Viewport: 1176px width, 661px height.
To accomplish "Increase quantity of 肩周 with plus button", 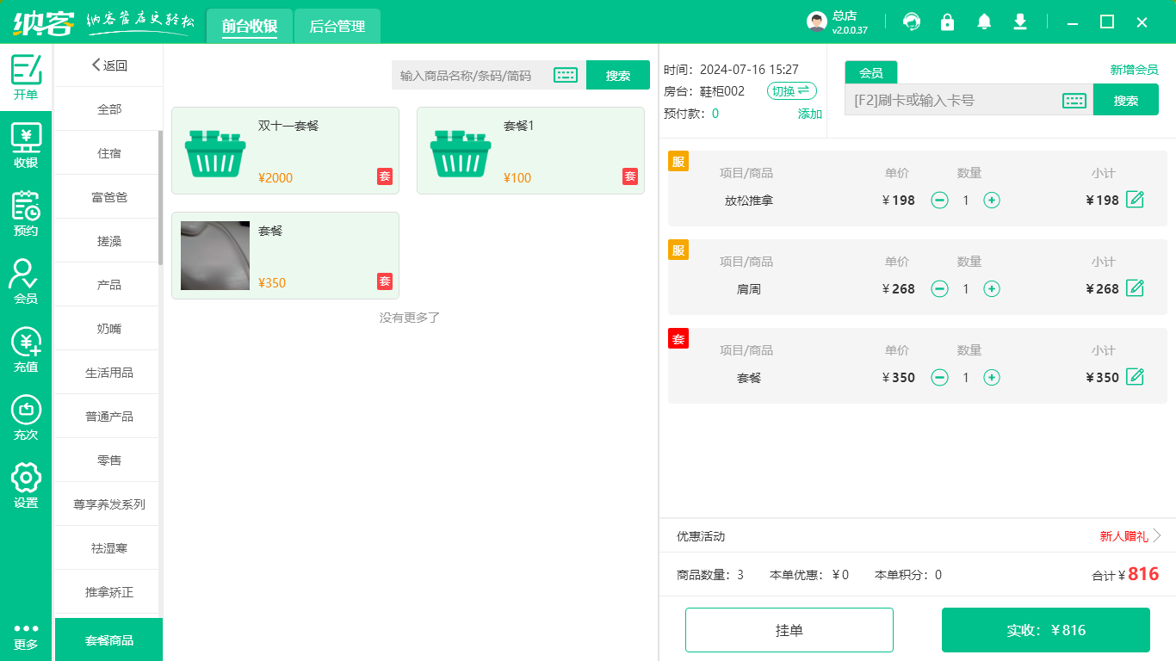I will coord(992,289).
